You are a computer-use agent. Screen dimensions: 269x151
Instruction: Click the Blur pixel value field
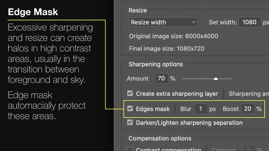[x=201, y=109]
